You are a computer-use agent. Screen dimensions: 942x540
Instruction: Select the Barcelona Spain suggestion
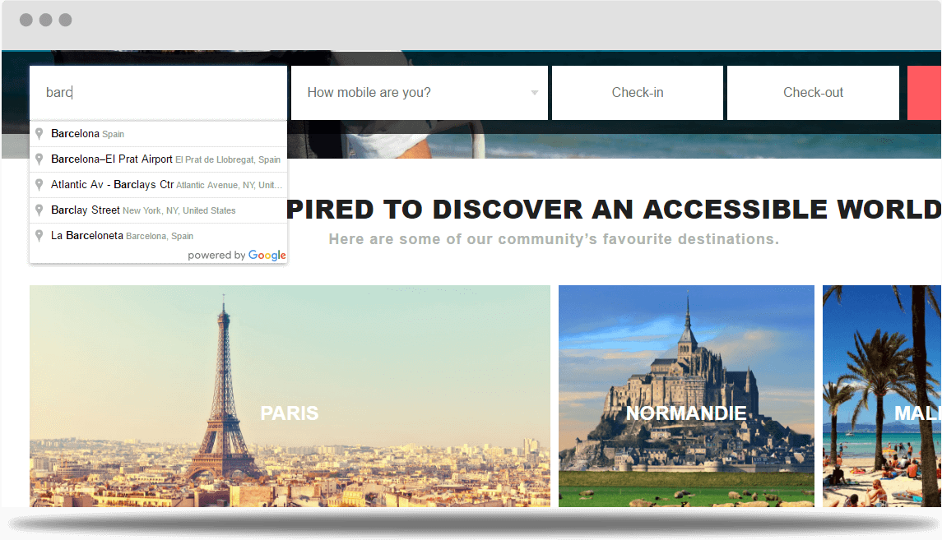tap(159, 134)
